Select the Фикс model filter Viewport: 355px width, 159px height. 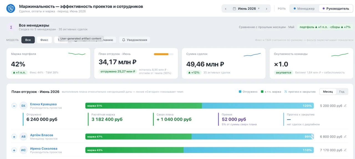(x=44, y=40)
